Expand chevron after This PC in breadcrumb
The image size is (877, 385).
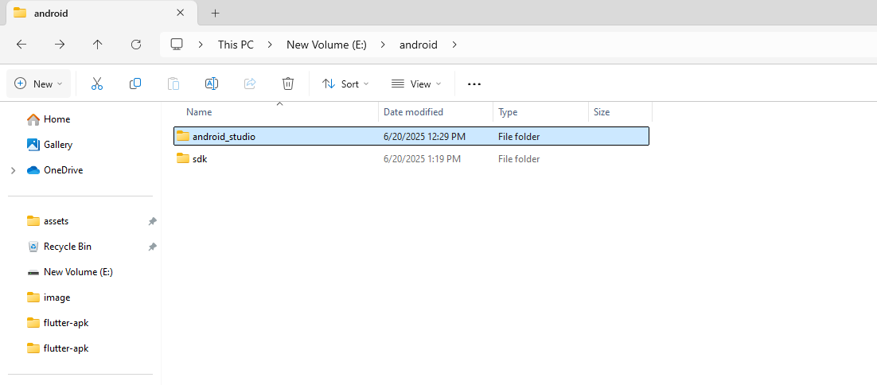coord(270,45)
